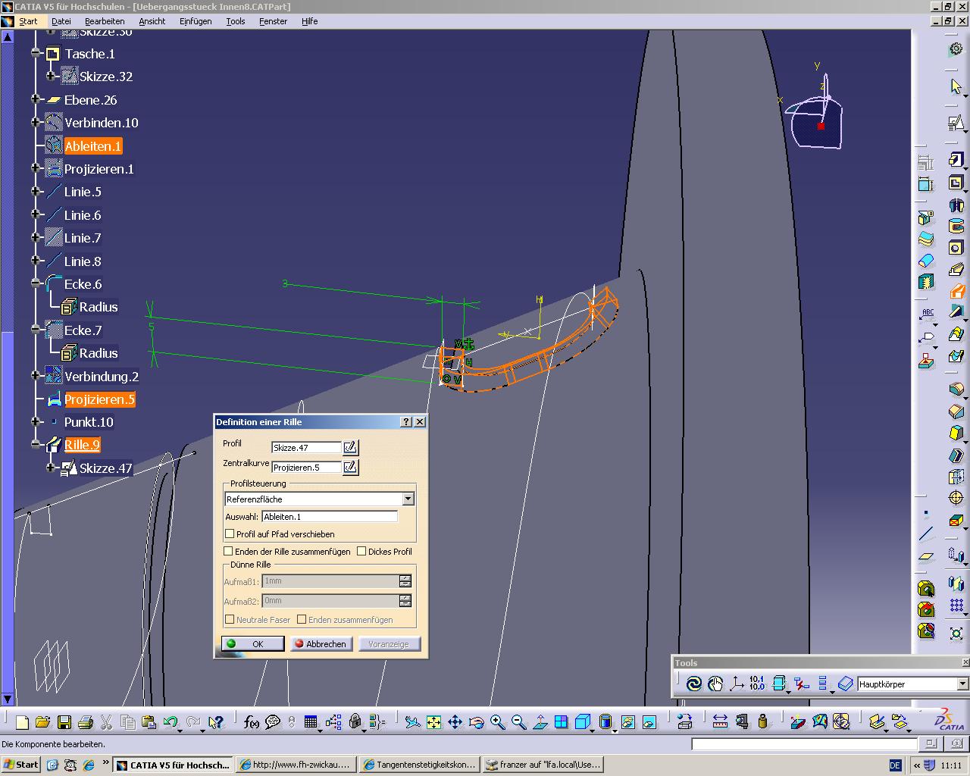
Task: Toggle the 'Enden zusammenfügen' checkbox
Action: 302,619
